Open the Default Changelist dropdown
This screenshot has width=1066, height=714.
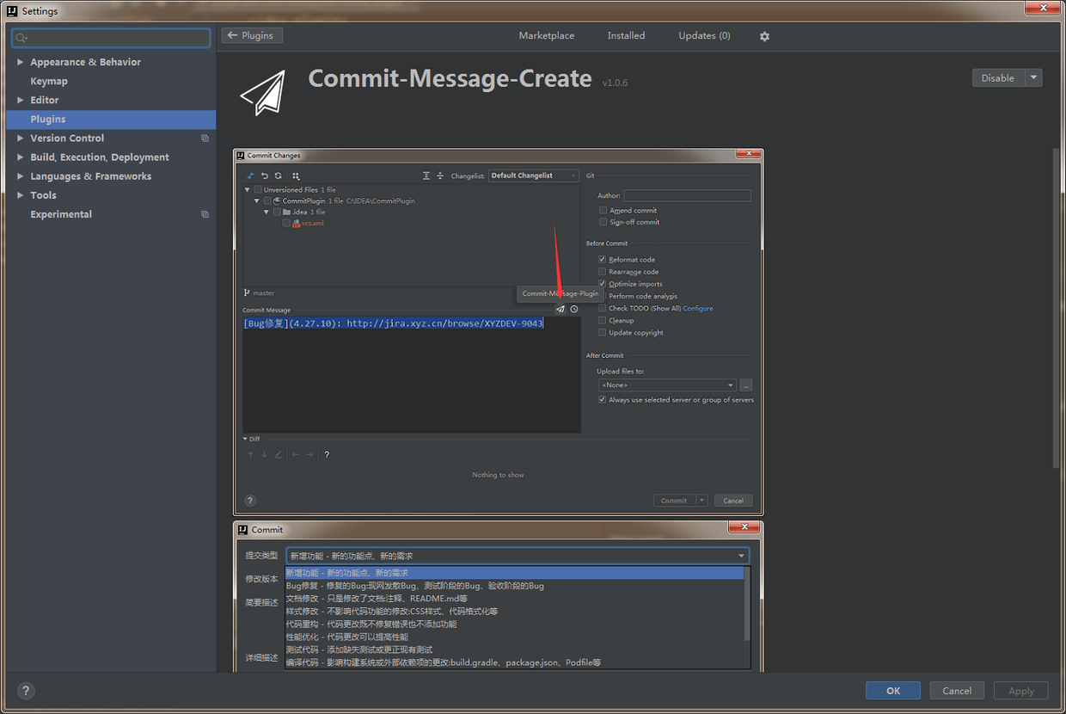pyautogui.click(x=534, y=175)
